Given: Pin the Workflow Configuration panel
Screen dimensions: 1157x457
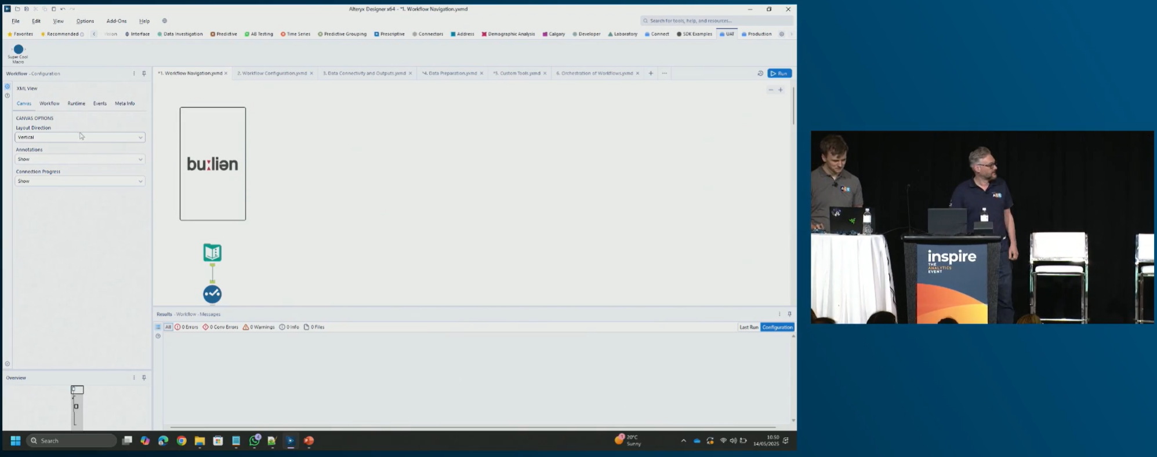Looking at the screenshot, I should (144, 74).
